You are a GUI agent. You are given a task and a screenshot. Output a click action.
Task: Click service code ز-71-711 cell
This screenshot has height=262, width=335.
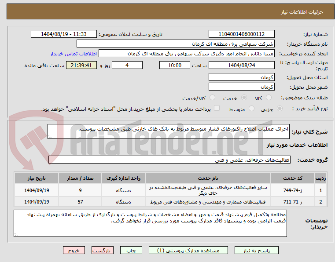click(292, 202)
